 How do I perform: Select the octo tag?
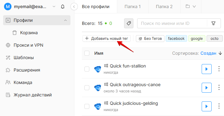pyautogui.click(x=215, y=39)
